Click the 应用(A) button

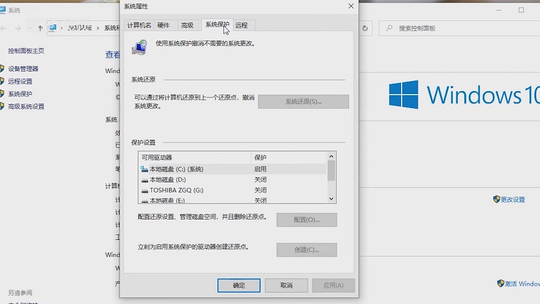tap(333, 285)
